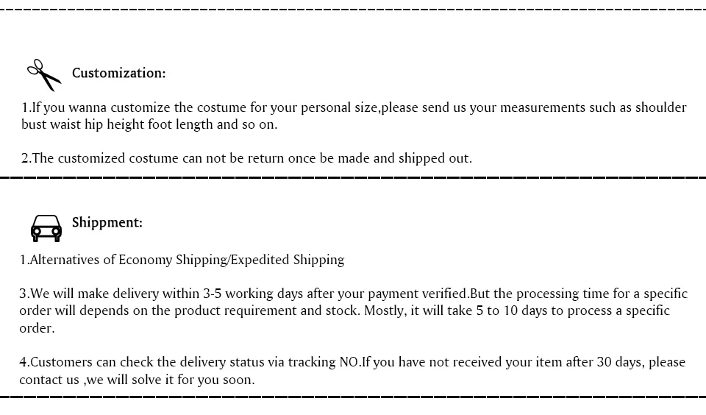The height and width of the screenshot is (415, 706).
Task: Click the bust waist hip height line
Action: [x=149, y=124]
